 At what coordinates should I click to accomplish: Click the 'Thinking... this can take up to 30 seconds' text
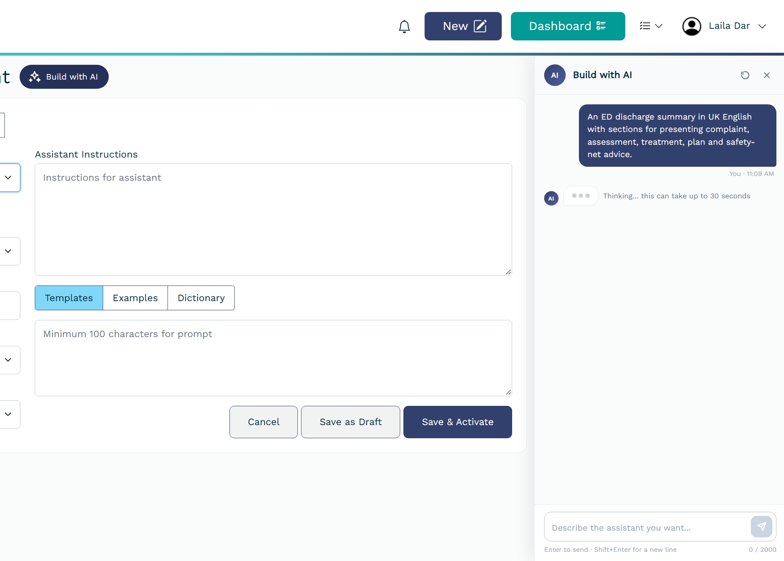click(676, 196)
